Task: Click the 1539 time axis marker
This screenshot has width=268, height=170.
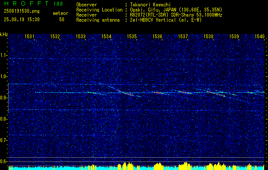Action: (x=234, y=36)
